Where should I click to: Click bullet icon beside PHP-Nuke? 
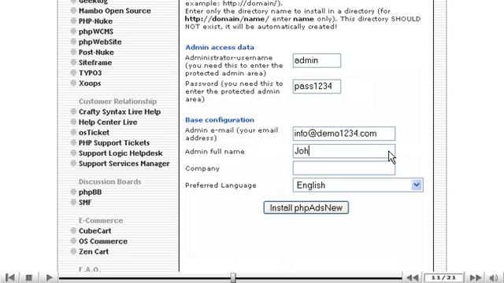tap(73, 21)
